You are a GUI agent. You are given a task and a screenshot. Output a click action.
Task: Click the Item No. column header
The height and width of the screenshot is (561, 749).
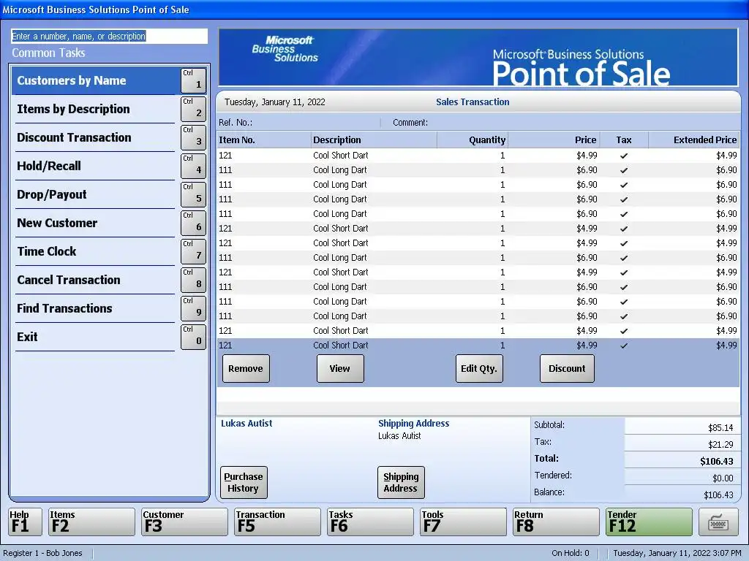coord(263,140)
